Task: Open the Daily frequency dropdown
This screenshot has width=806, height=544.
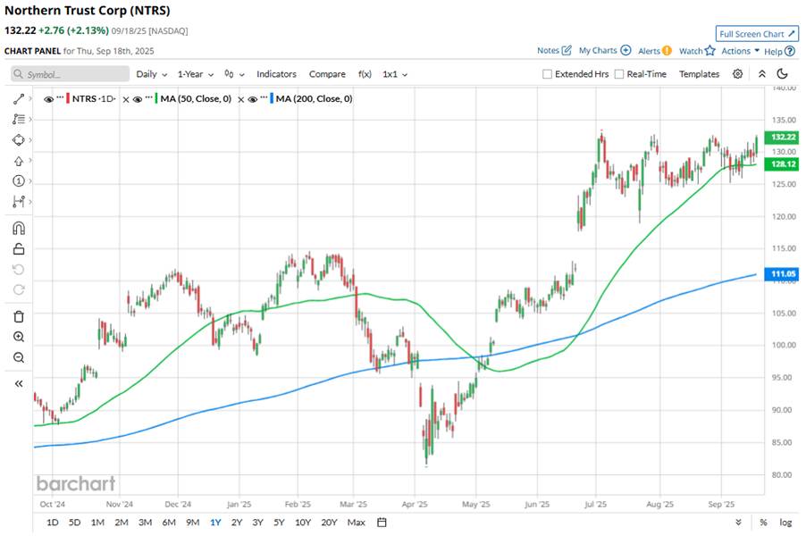Action: (152, 74)
